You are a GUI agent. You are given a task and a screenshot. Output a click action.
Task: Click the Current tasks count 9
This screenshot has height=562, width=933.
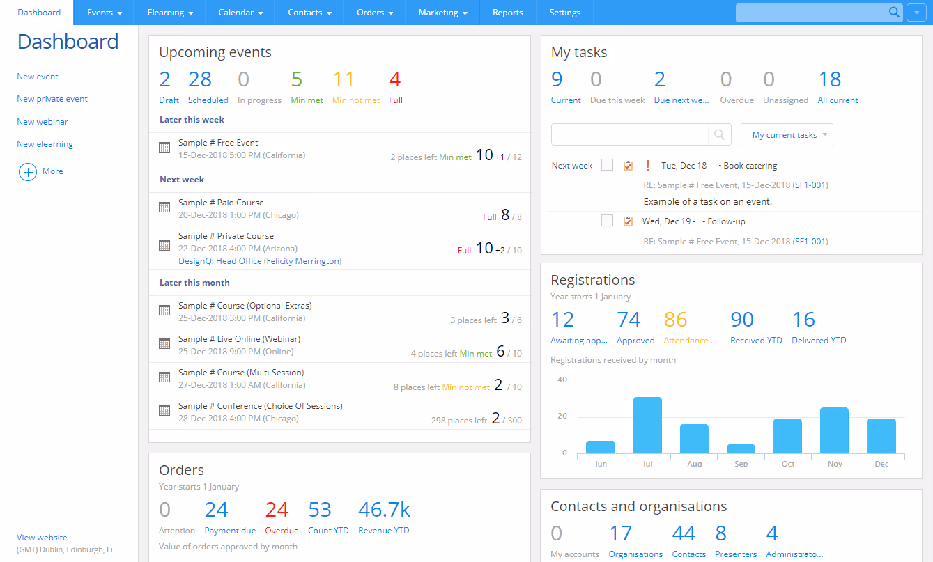pyautogui.click(x=557, y=79)
